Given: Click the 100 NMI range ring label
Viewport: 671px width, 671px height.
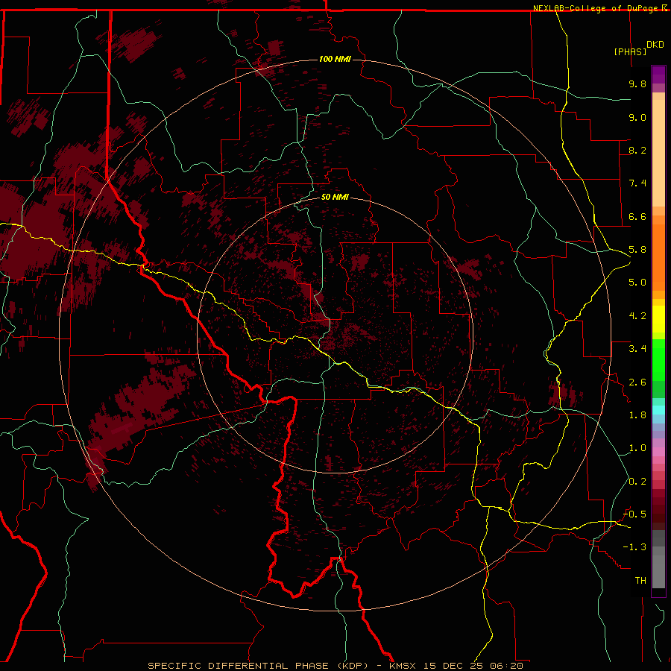Looking at the screenshot, I should 335,59.
